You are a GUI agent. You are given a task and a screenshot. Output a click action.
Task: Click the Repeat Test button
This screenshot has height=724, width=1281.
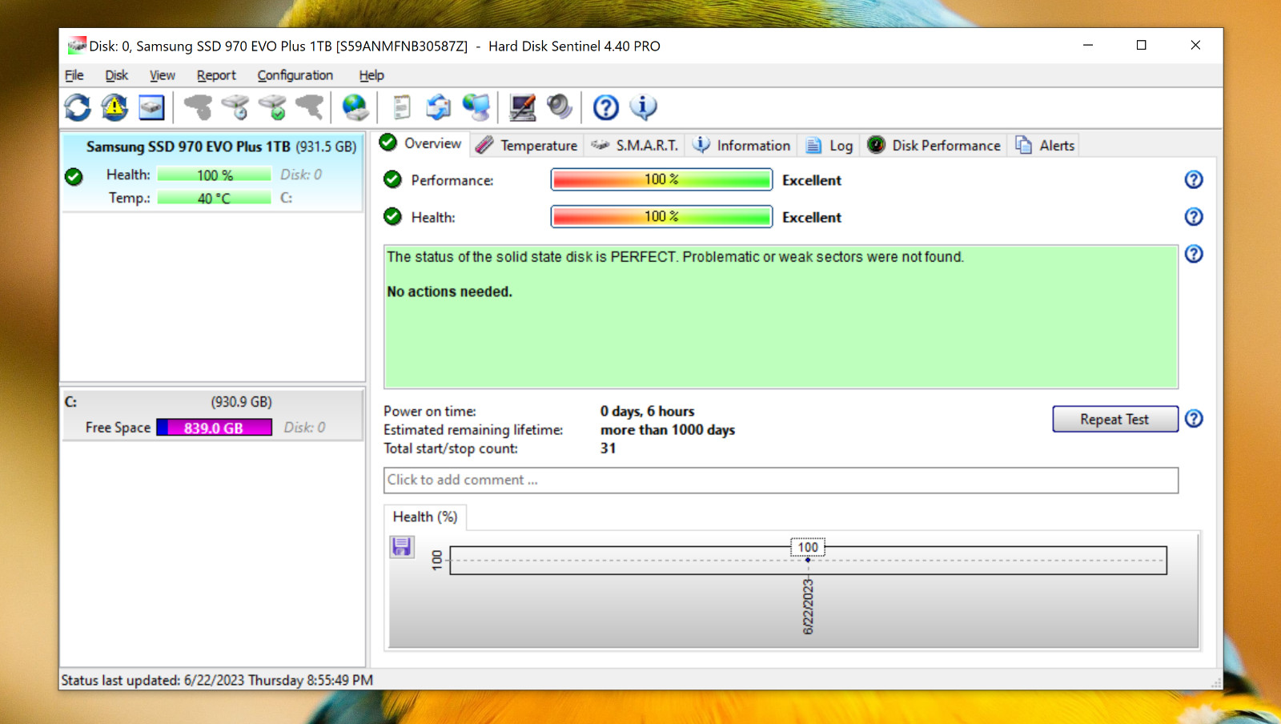click(x=1114, y=419)
